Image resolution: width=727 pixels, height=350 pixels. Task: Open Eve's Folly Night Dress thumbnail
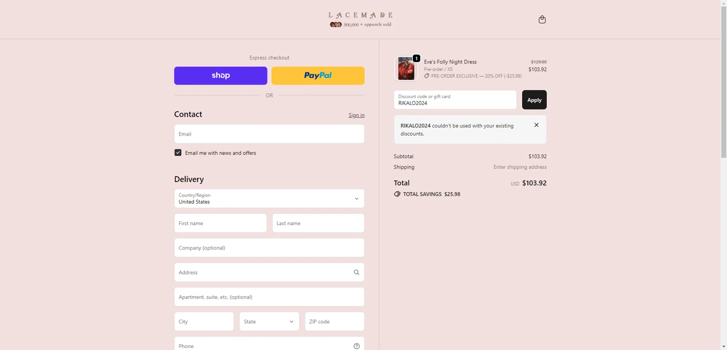[x=406, y=68]
